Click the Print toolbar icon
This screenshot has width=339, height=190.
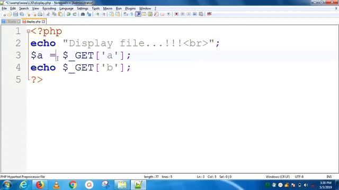click(40, 14)
